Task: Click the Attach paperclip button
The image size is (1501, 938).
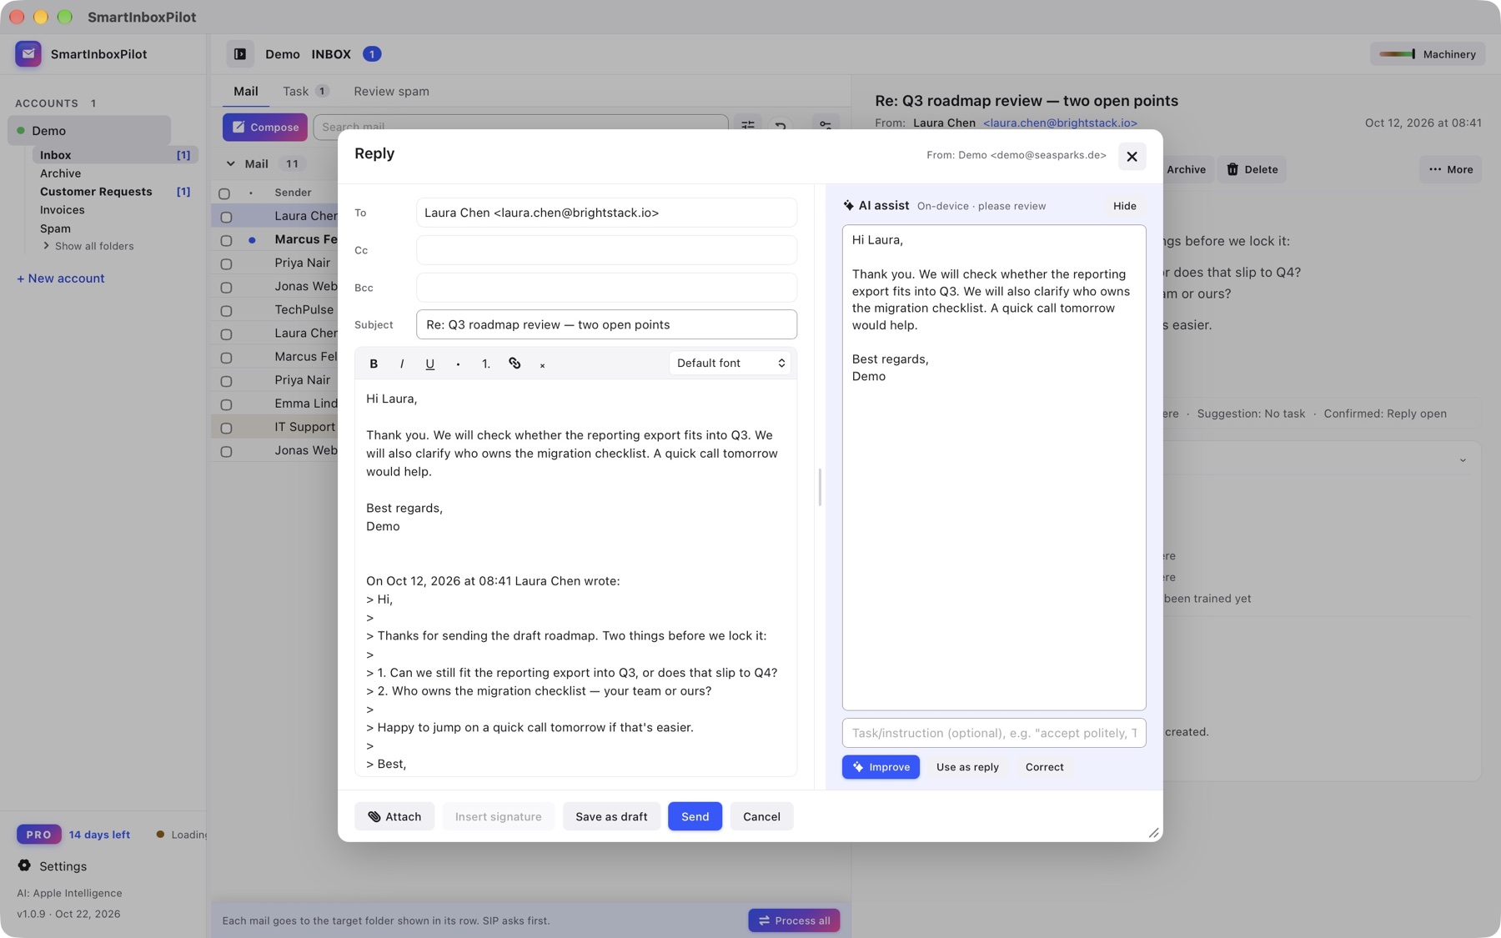Action: (x=394, y=816)
